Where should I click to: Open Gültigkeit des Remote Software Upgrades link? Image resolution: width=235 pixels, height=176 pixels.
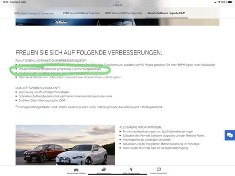[164, 136]
